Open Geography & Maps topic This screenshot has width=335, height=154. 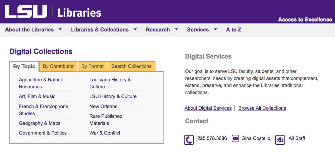tap(40, 123)
